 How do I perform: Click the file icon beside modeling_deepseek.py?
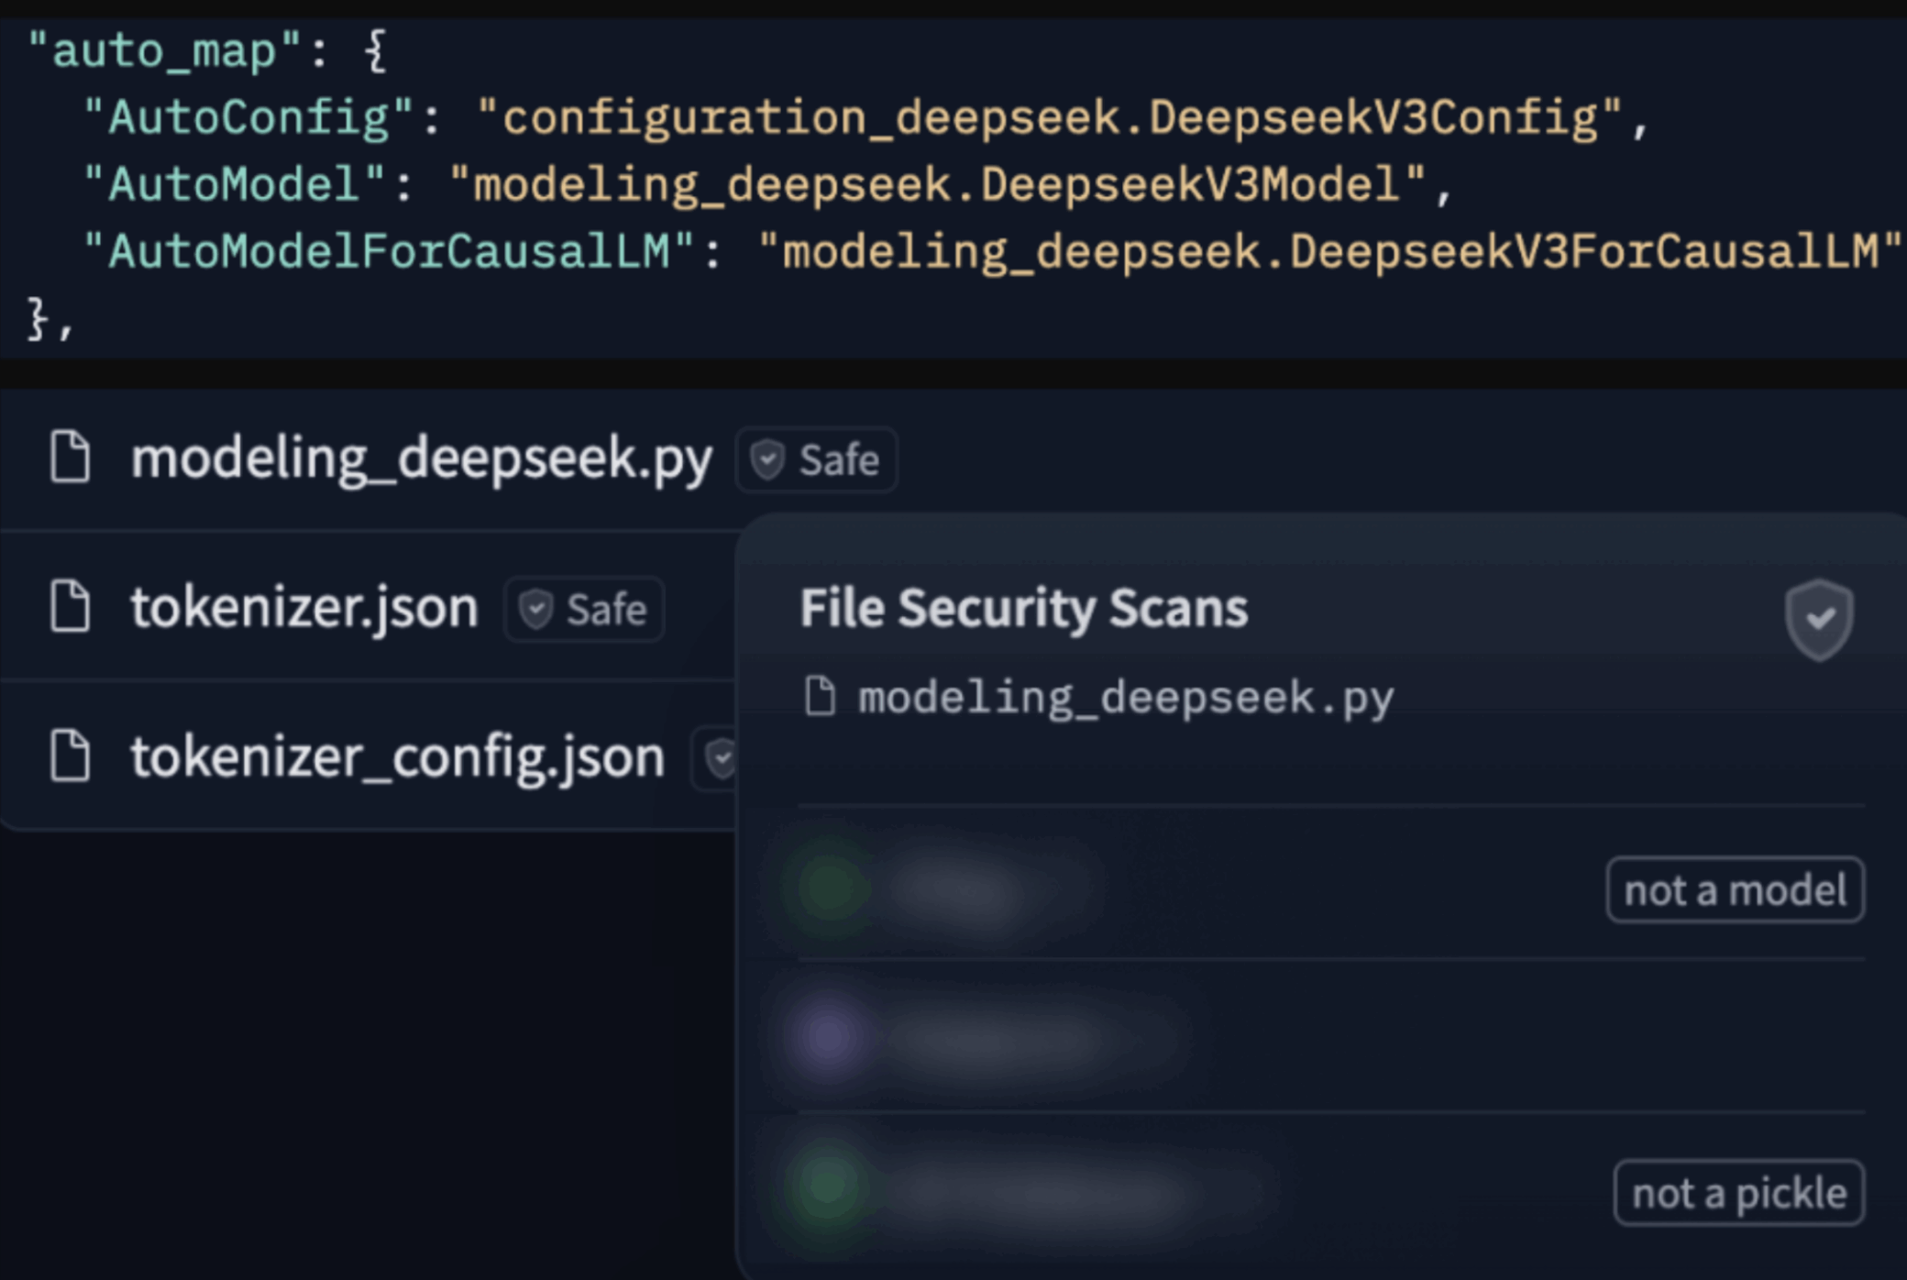[71, 457]
